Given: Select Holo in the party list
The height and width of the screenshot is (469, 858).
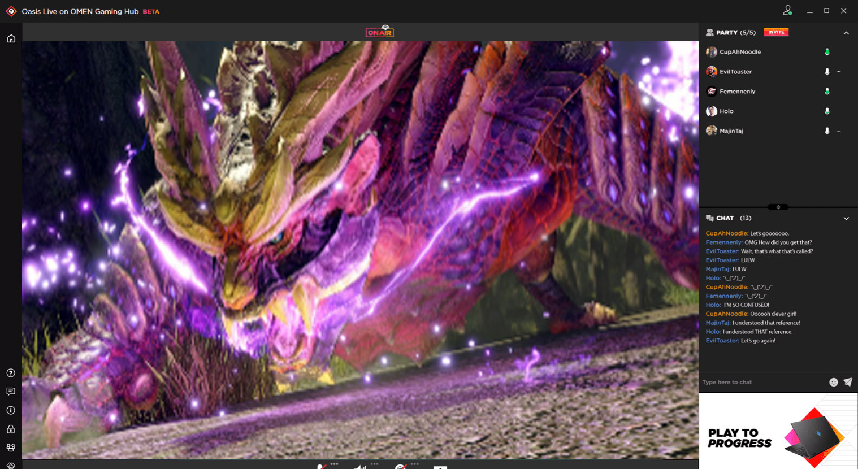Looking at the screenshot, I should click(726, 111).
